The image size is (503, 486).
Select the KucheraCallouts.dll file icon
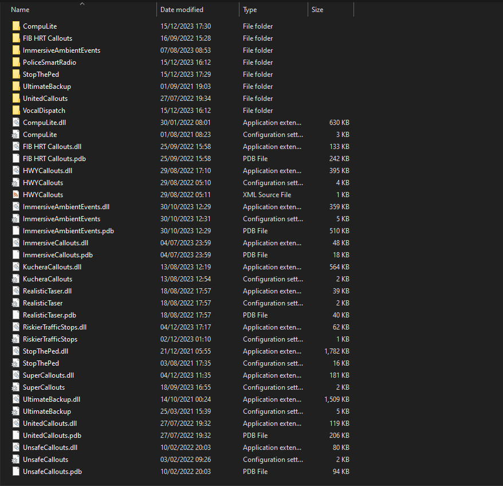[x=16, y=266]
